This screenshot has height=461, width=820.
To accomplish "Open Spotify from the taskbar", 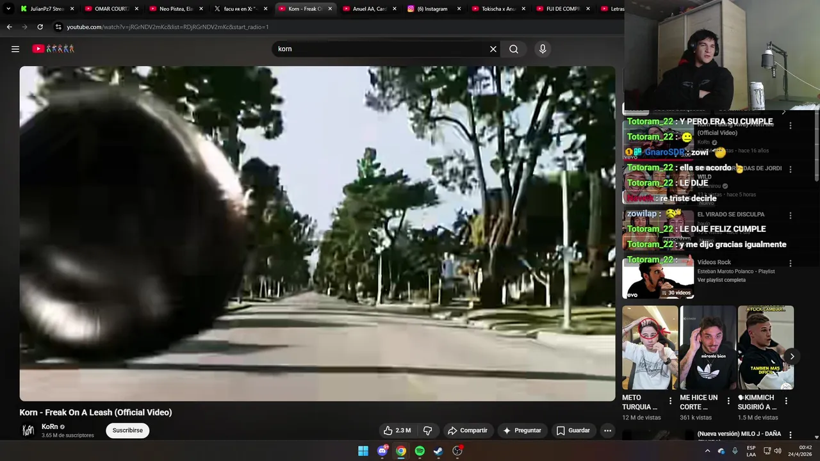I will (420, 451).
